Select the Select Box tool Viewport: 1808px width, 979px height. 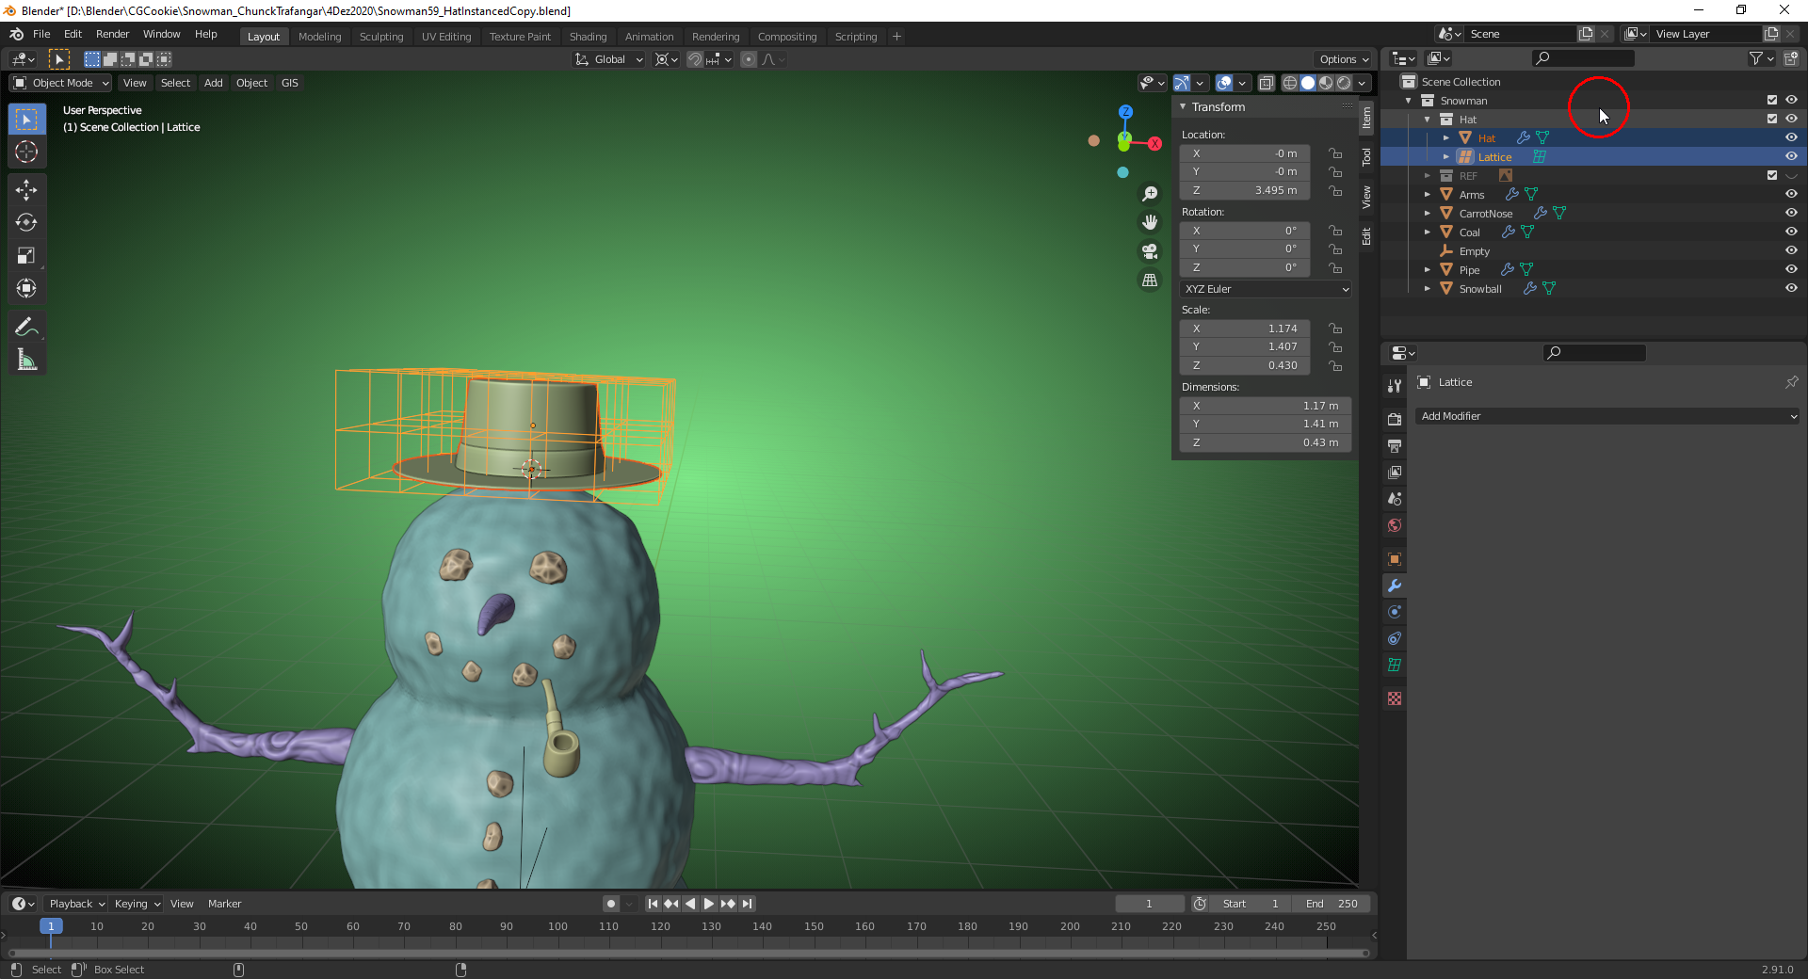tap(26, 120)
